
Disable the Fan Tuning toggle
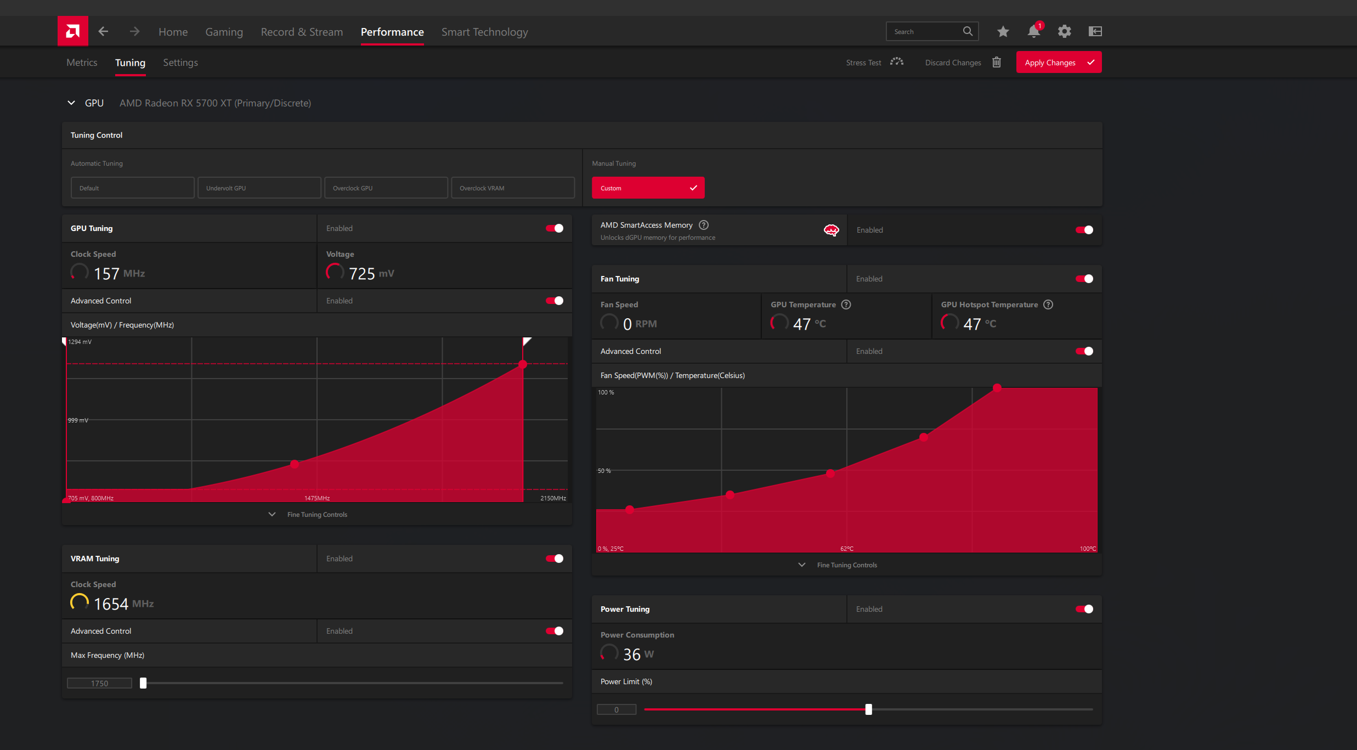click(x=1084, y=279)
